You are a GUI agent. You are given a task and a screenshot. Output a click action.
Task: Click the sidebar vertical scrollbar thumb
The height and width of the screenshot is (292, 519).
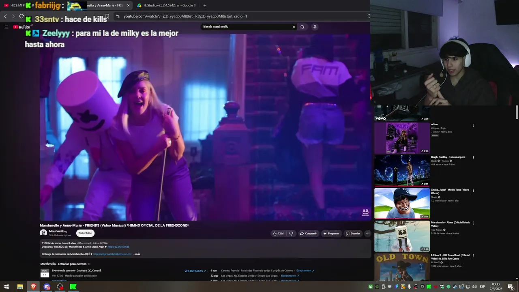(517, 113)
